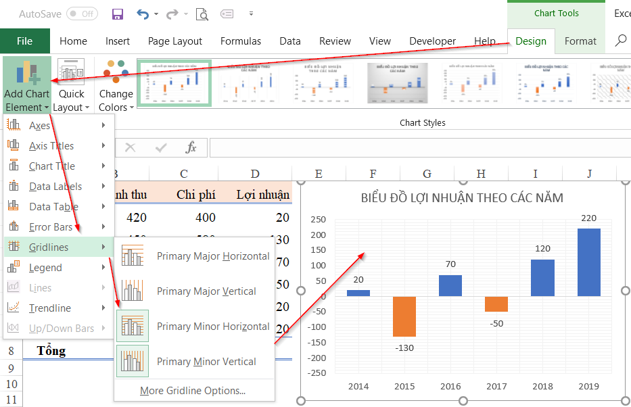631x407 pixels.
Task: Click the Save icon in title bar
Action: coord(117,14)
